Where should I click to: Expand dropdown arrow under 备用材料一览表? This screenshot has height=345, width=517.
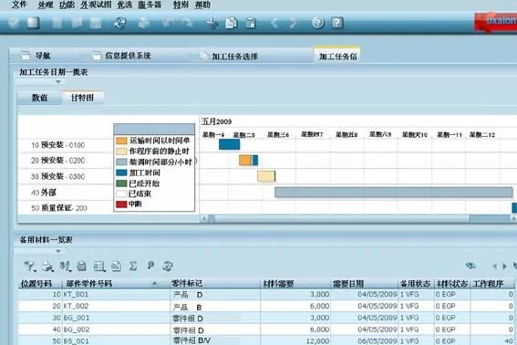(58, 251)
